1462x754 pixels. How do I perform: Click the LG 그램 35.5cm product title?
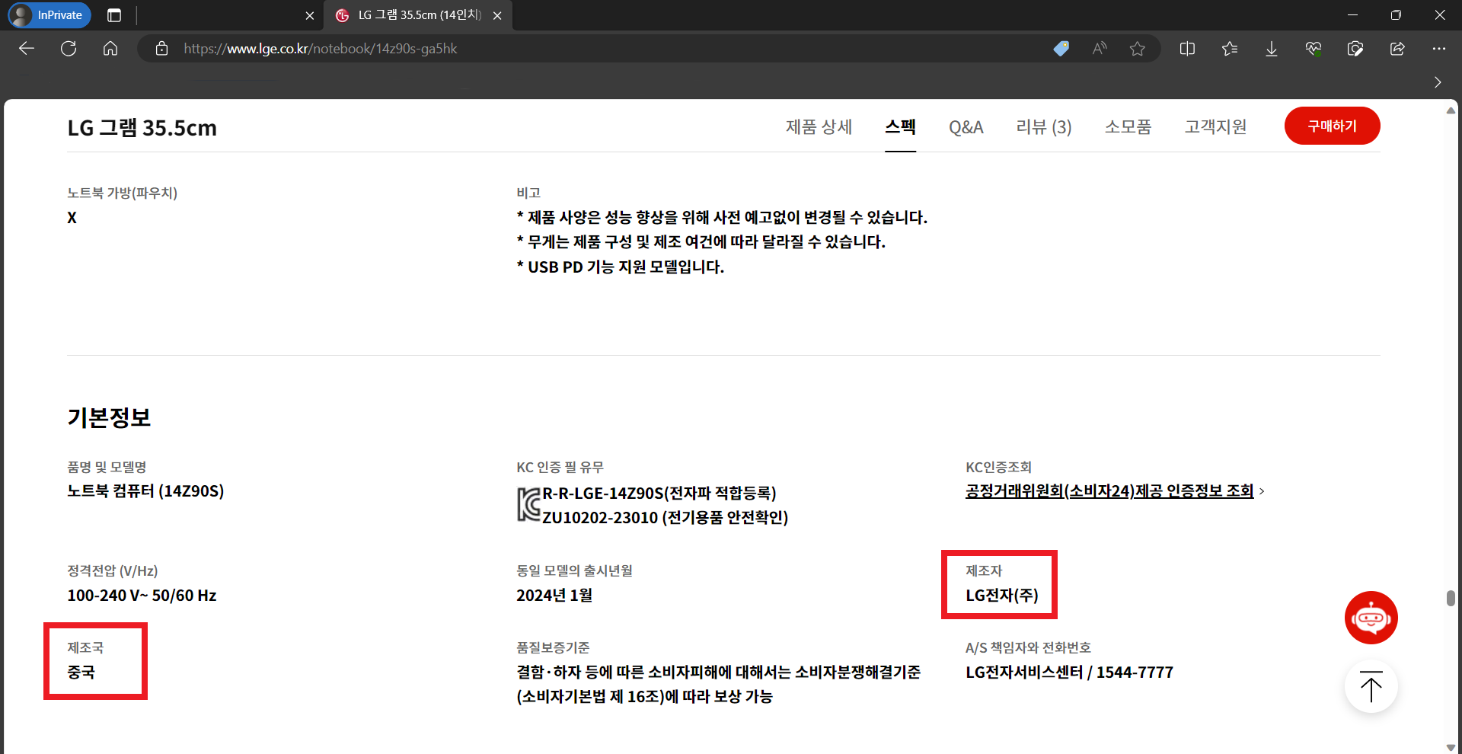click(142, 128)
